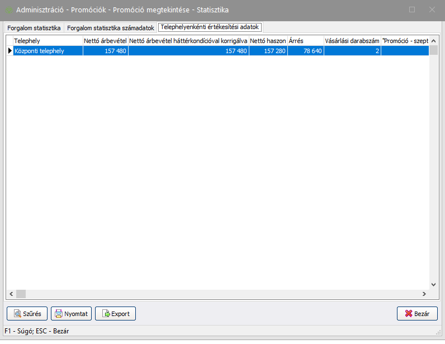Screen dimensions: 445x344
Task: Click the application icon in the title bar
Action: 9,10
